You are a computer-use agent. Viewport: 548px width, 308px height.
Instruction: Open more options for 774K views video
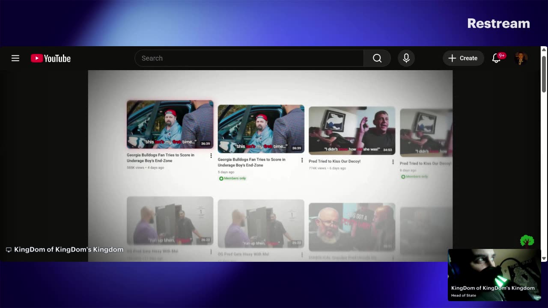pyautogui.click(x=393, y=162)
